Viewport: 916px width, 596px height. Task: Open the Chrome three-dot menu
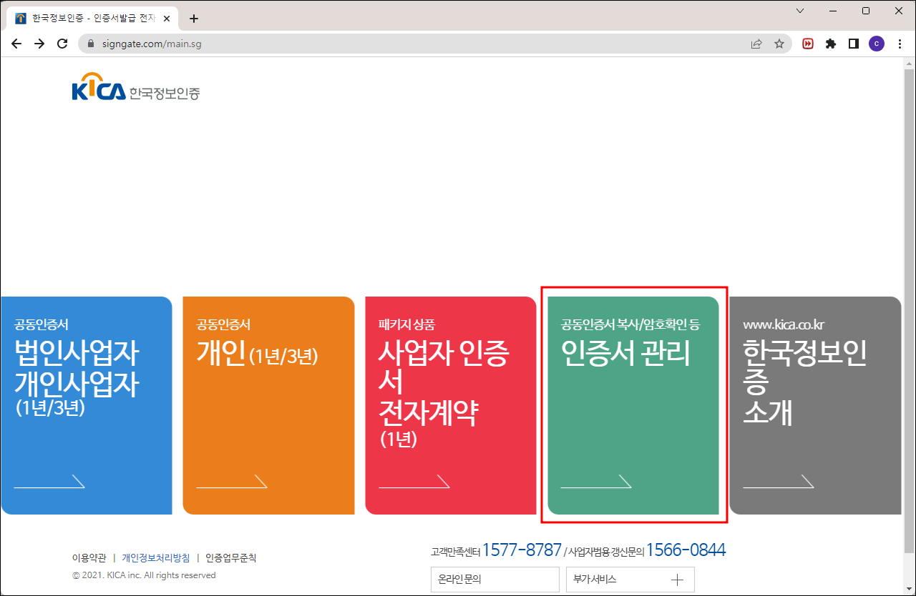[x=900, y=44]
